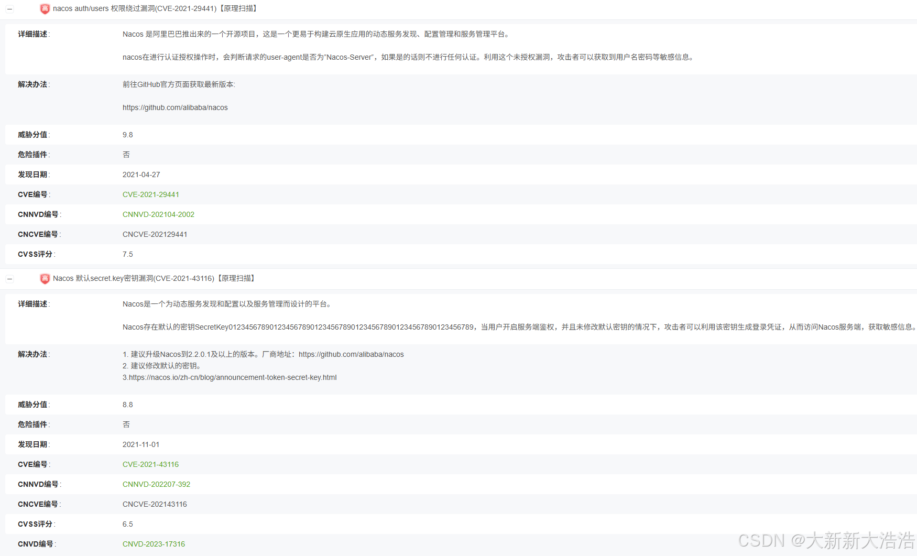Collapse the Nacos default secret.key vulnerability section
Viewport: 917px width, 556px height.
(9, 279)
